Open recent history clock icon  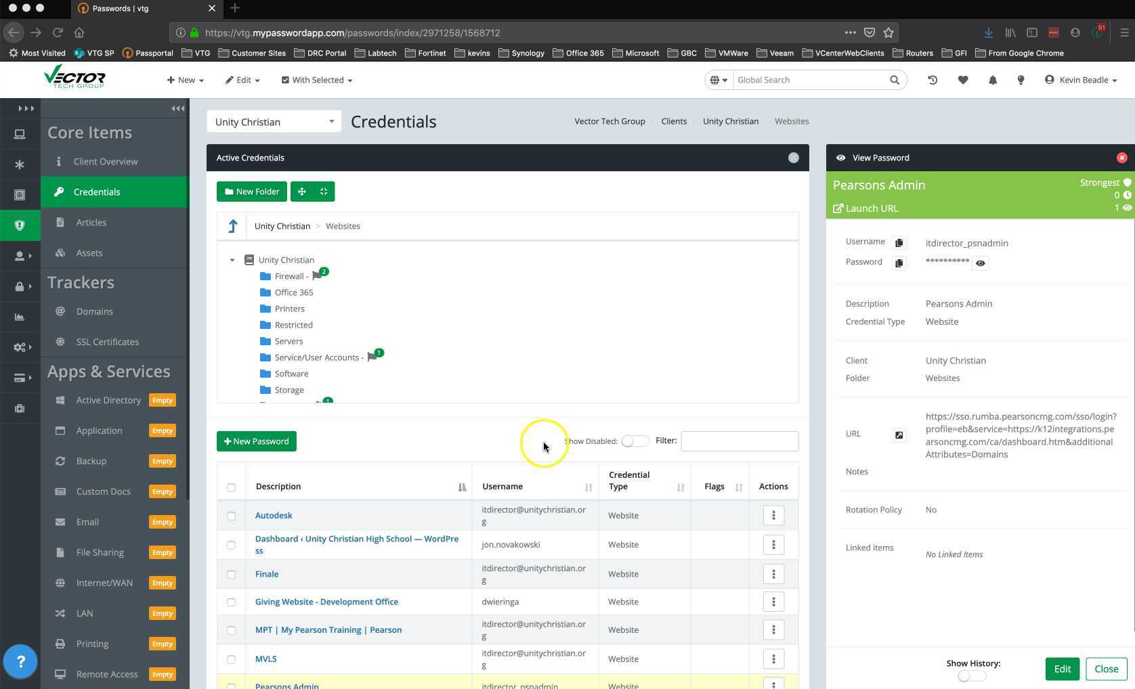(x=933, y=80)
